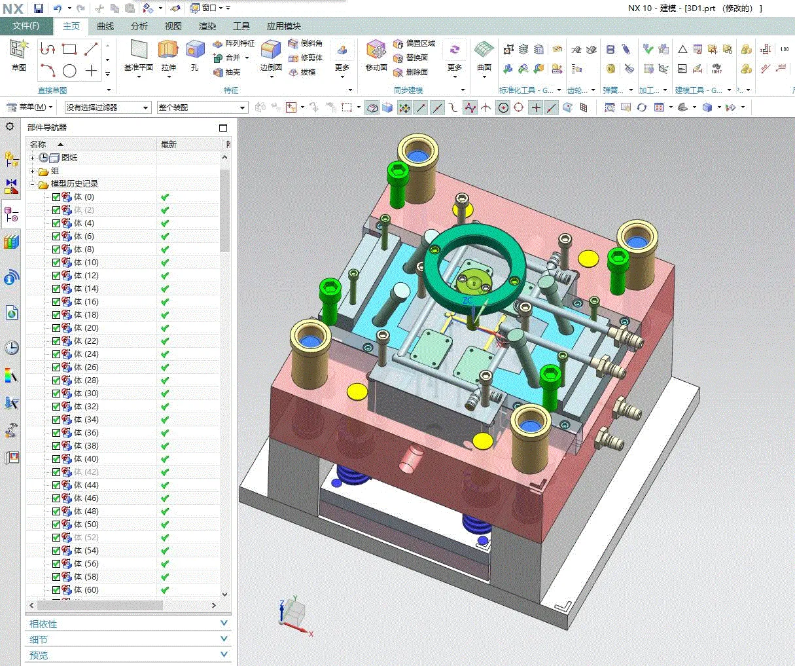This screenshot has width=795, height=666.
Task: Expand the 相依性 panel
Action: click(128, 623)
